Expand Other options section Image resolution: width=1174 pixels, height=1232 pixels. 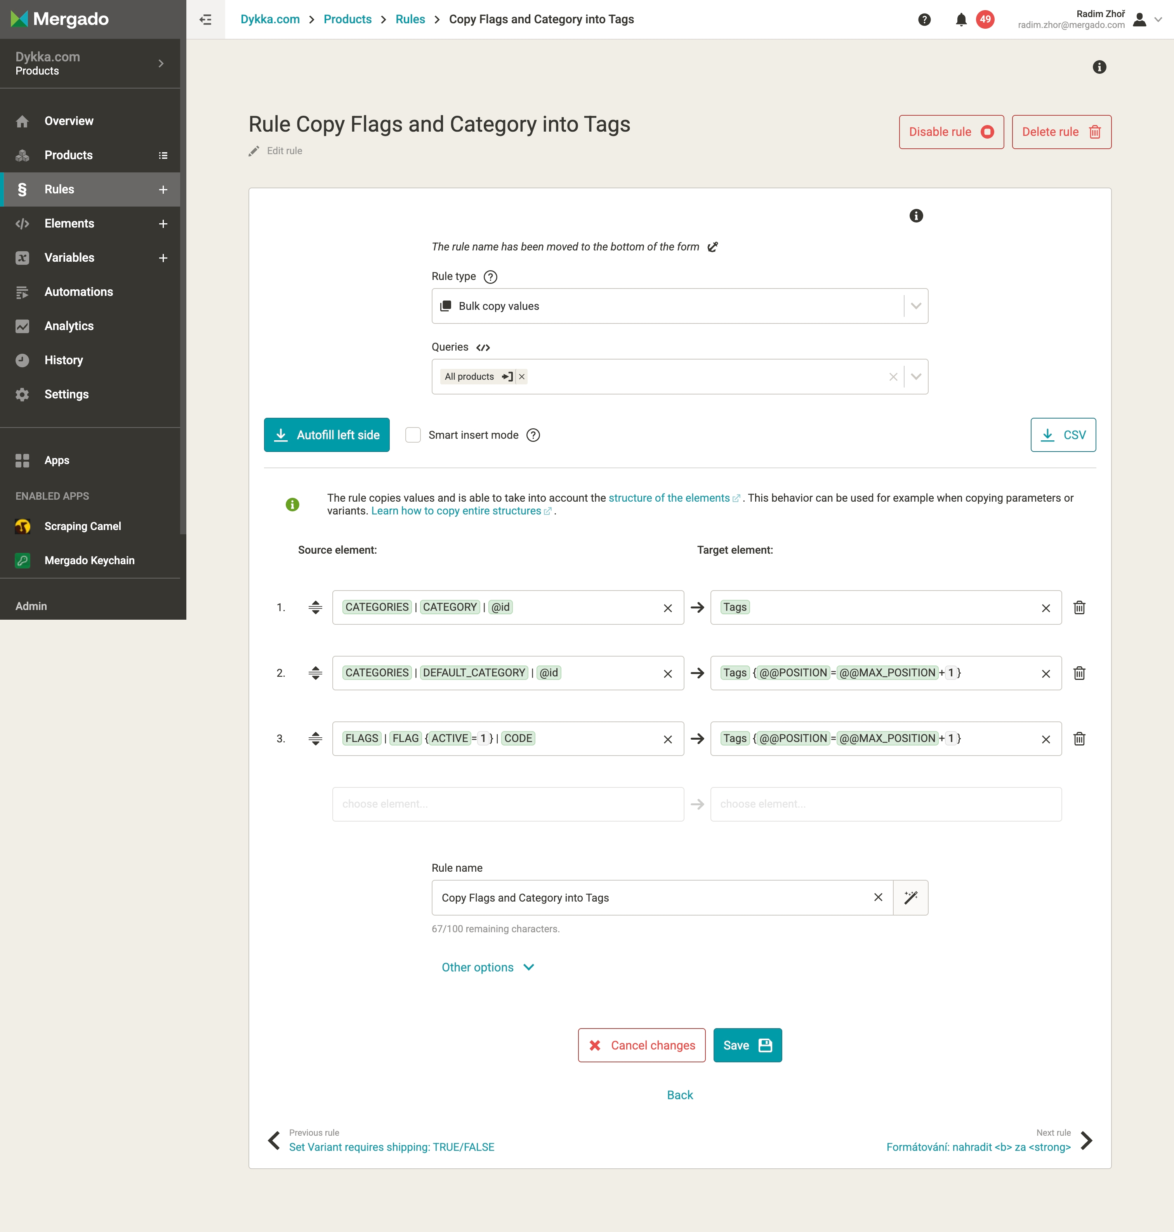pyautogui.click(x=488, y=967)
